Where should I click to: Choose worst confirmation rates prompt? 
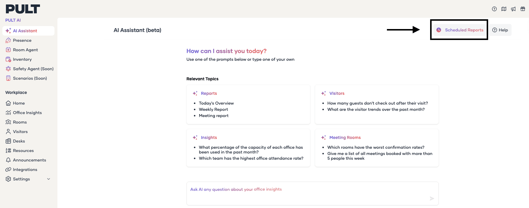(376, 147)
